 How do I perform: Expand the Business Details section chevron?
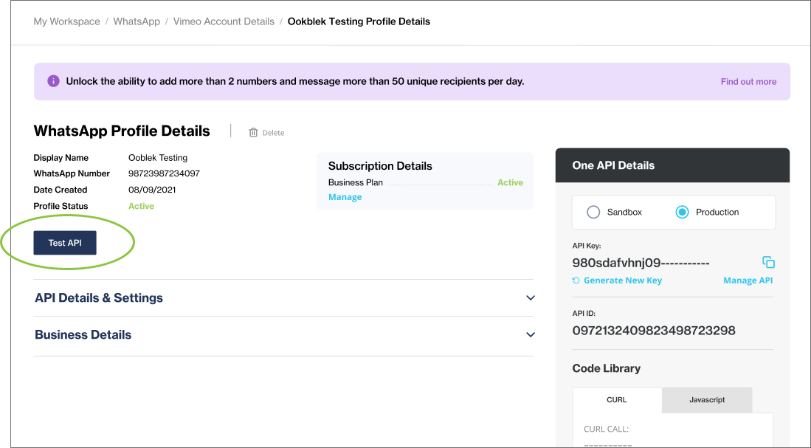pyautogui.click(x=530, y=334)
